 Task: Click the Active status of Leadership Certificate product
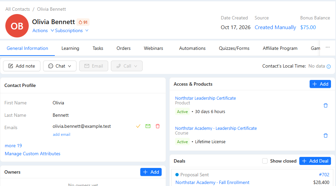[182, 111]
